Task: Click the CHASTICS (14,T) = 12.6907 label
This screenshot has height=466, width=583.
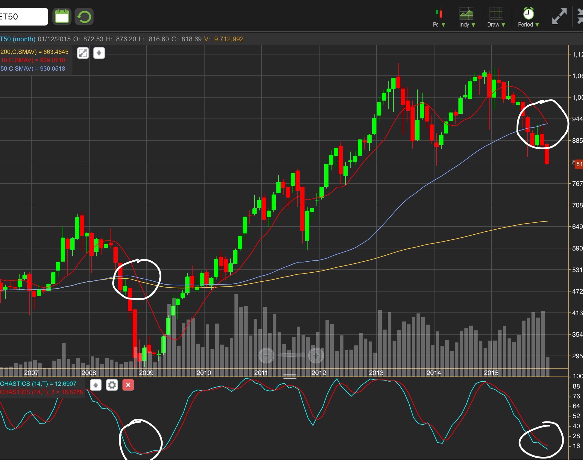Action: point(38,384)
